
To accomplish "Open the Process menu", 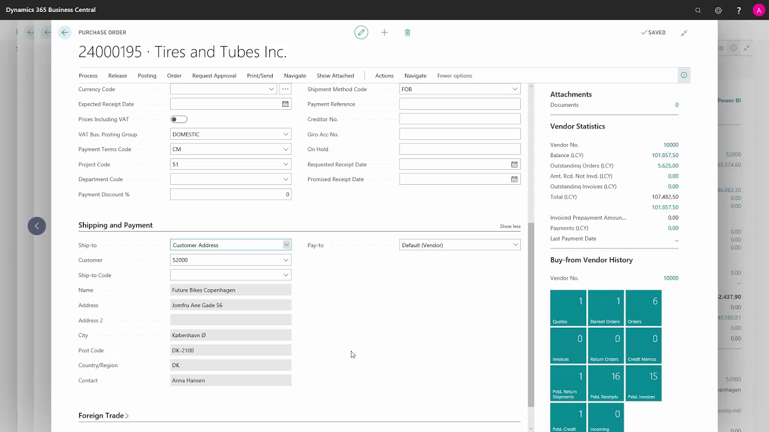I will click(88, 76).
